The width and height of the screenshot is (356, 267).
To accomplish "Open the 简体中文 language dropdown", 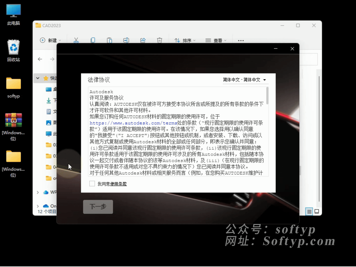I will (245, 80).
